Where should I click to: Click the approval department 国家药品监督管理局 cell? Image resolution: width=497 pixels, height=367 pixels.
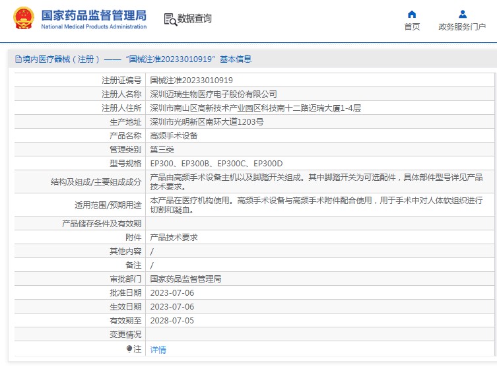tap(185, 279)
